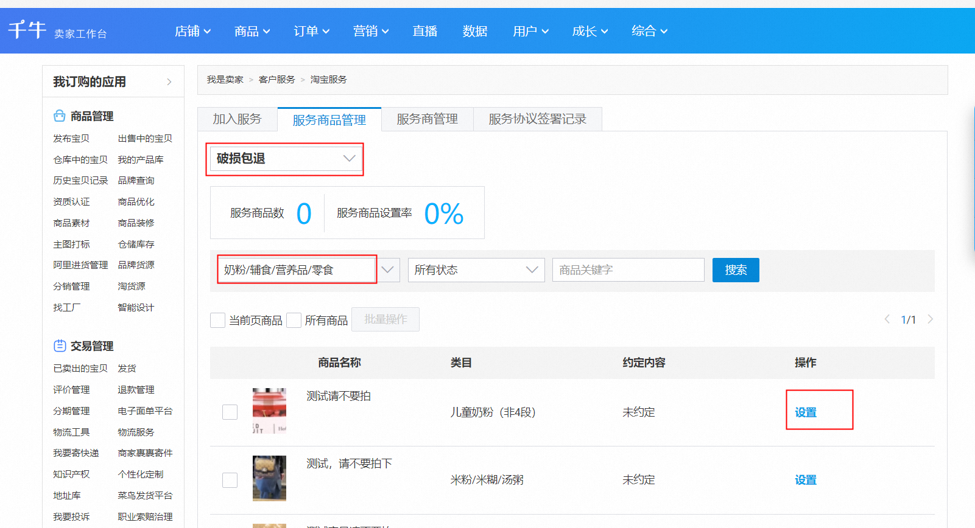Open 商品素材 in sidebar
This screenshot has height=528, width=975.
71,223
